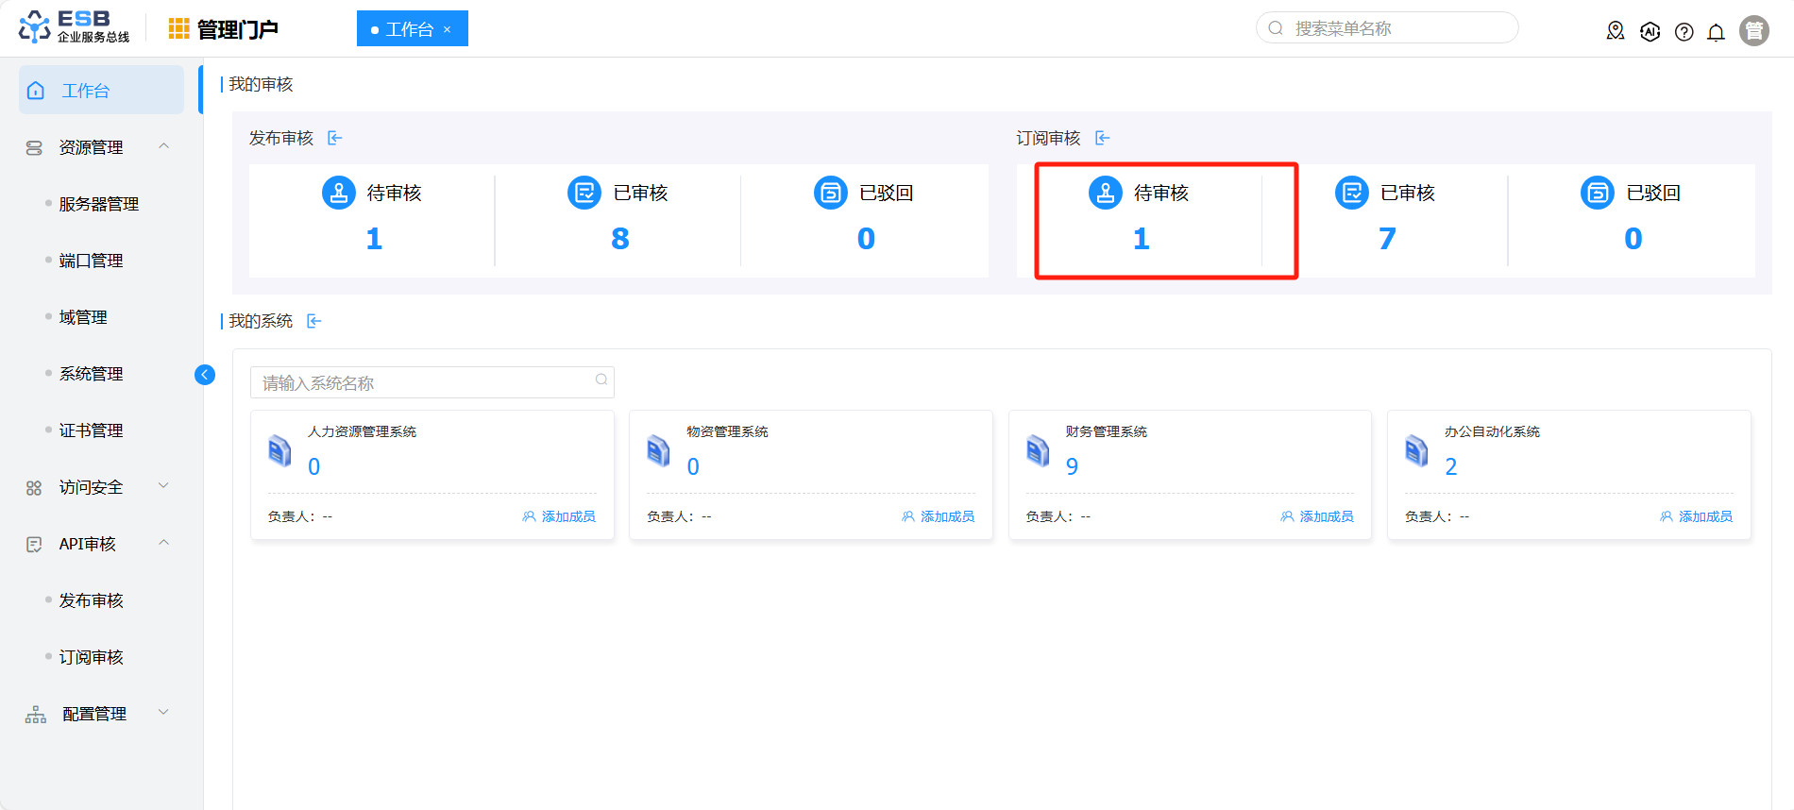Click 添加成员 on 财务管理系统 card
The image size is (1794, 810).
click(1317, 516)
